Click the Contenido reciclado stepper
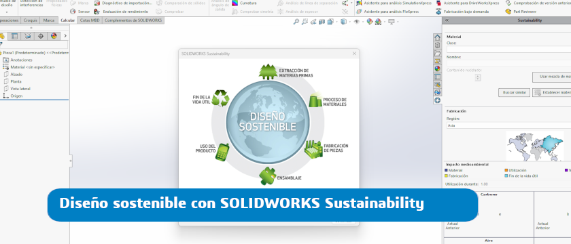 [x=478, y=77]
